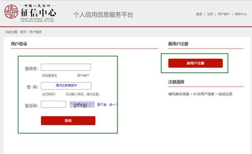Click the gr6rgj captcha image
Viewport: 252px width, 154px height.
(x=82, y=104)
